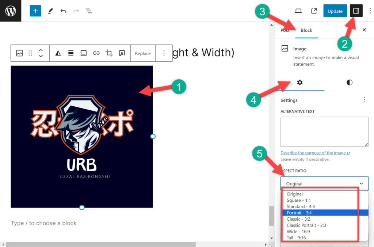
Task: Open the Document Overview panel
Action: coord(88,11)
